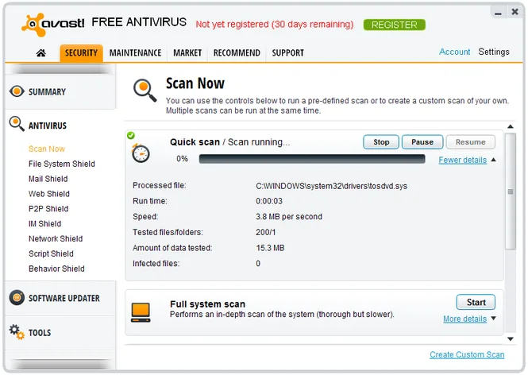Click the Full system scan computer icon
Screen dimensions: 528x375
point(141,312)
